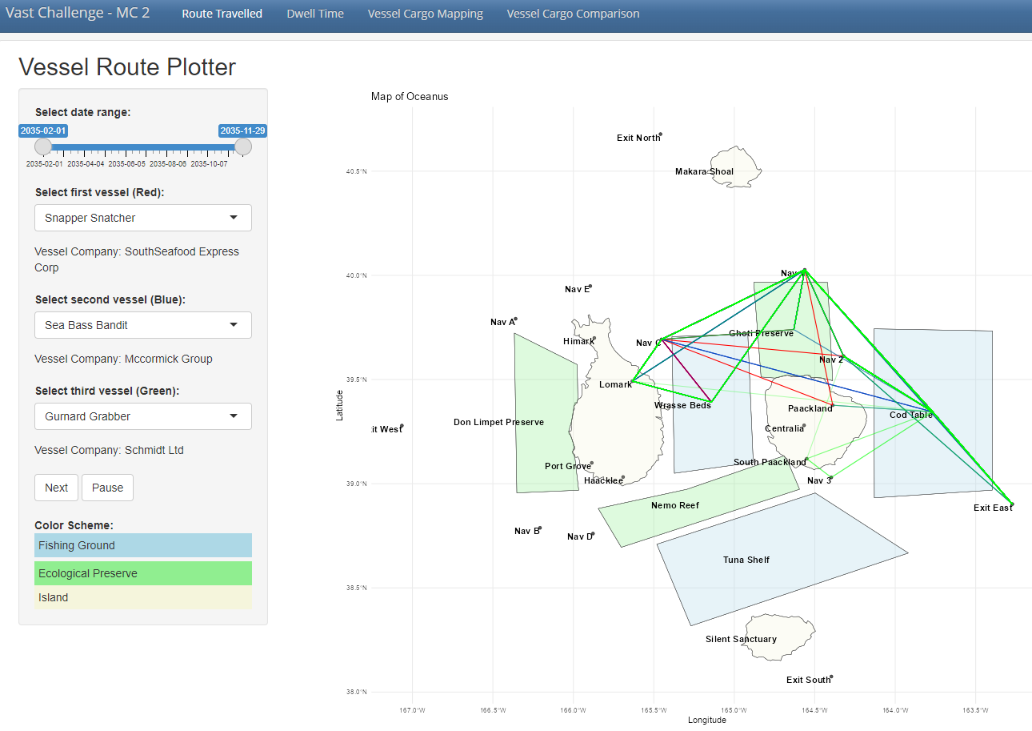
Task: Click the Vast Challenge - MC 2 title
Action: (78, 14)
